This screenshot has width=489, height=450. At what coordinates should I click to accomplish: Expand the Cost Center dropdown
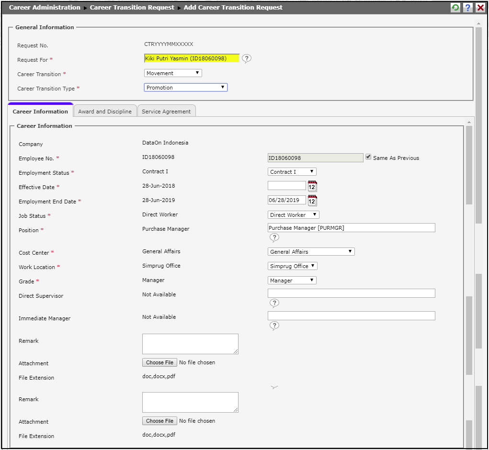tap(311, 252)
